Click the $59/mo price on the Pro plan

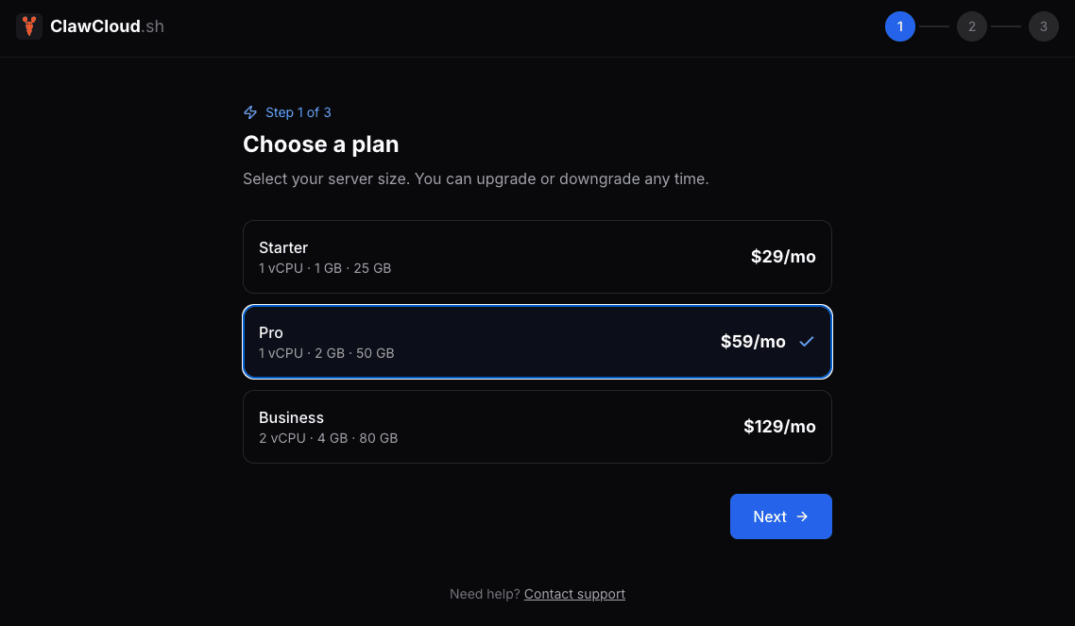(753, 341)
